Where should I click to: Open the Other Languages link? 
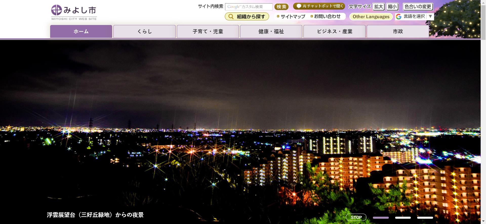[x=371, y=17]
